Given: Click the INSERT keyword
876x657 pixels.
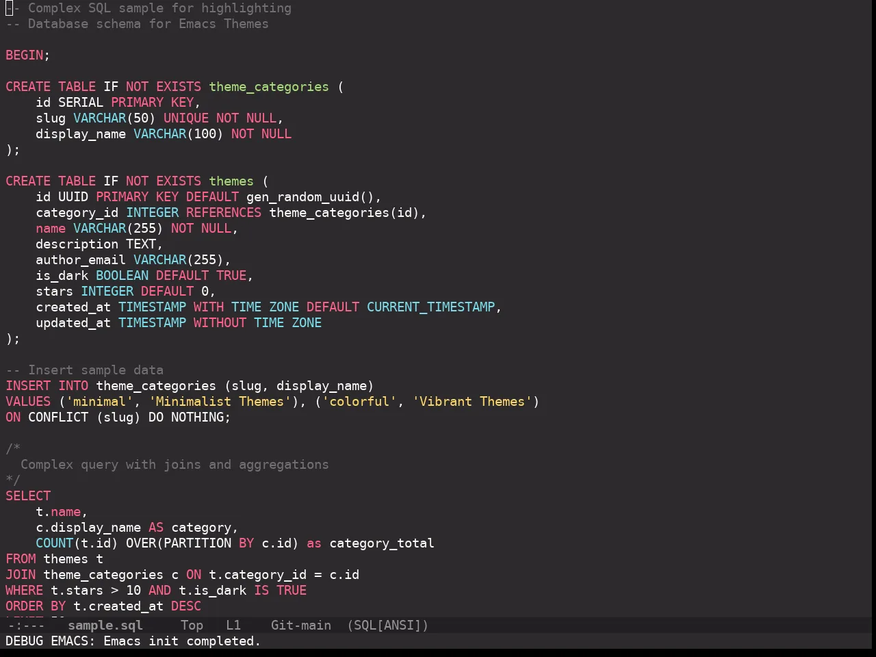Looking at the screenshot, I should pyautogui.click(x=28, y=386).
